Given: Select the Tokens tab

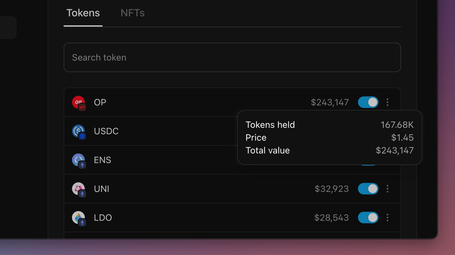Looking at the screenshot, I should (83, 13).
